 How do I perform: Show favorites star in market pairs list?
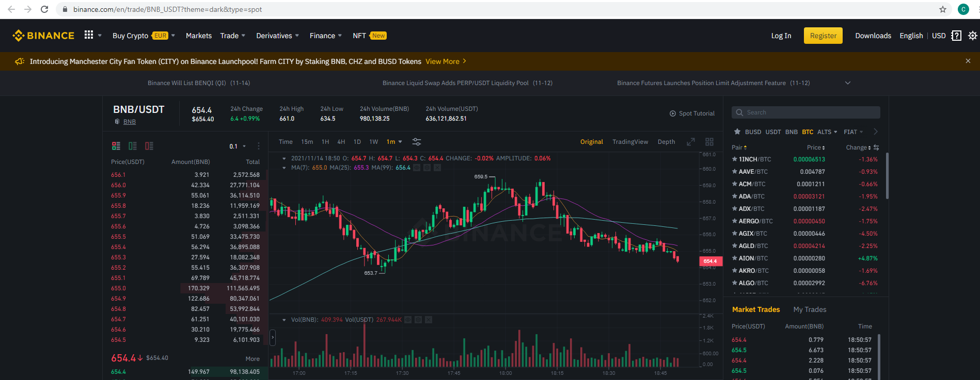(737, 132)
